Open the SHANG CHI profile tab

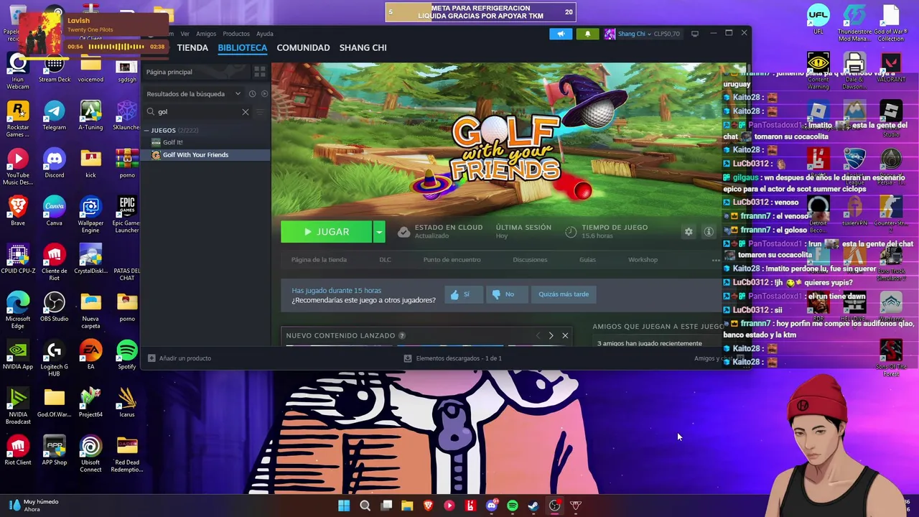363,47
